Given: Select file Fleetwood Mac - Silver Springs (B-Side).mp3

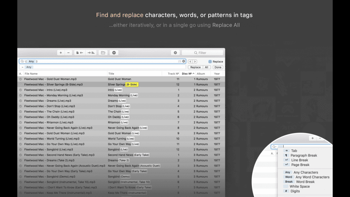Looking at the screenshot, I should click(x=54, y=84).
